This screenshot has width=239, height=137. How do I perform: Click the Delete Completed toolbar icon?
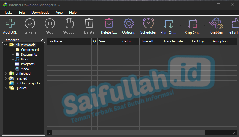tap(109, 23)
